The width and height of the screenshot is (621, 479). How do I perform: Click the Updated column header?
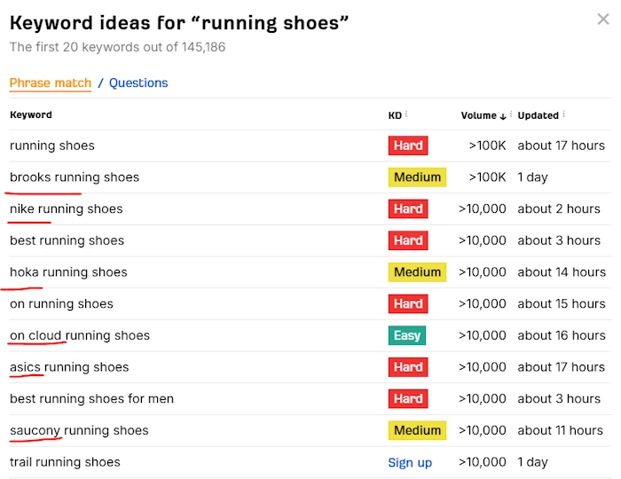point(538,115)
